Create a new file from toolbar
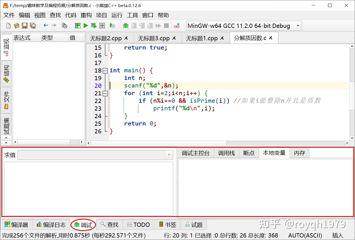The image size is (355, 240). tap(8, 26)
